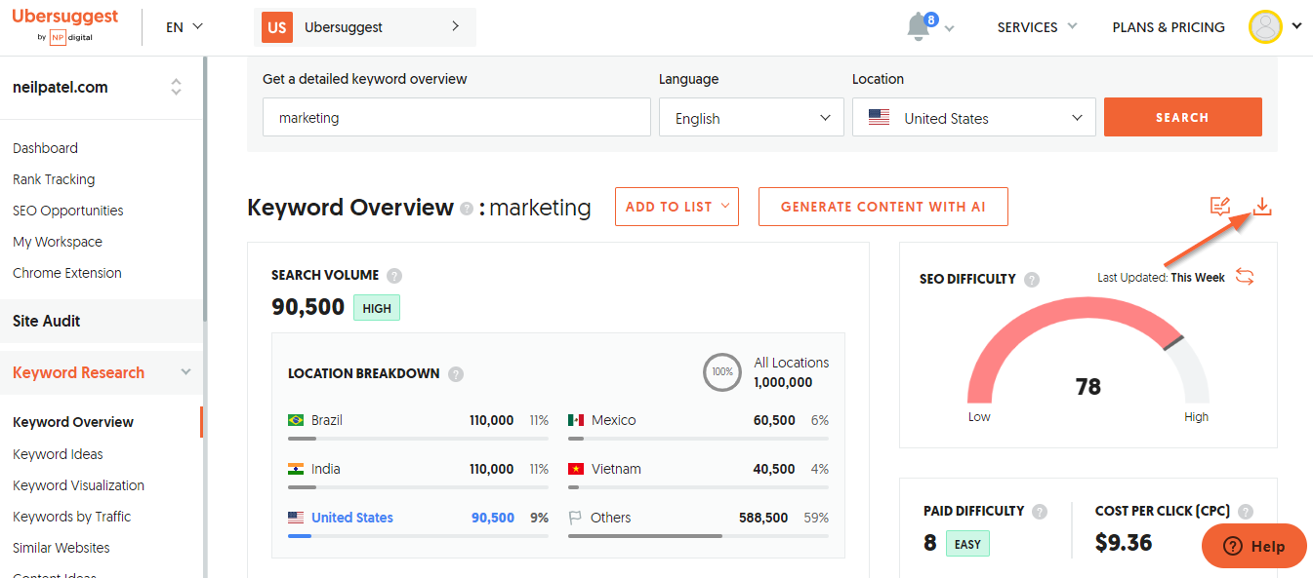Click the refresh SEO difficulty icon
1313x578 pixels.
1245,277
